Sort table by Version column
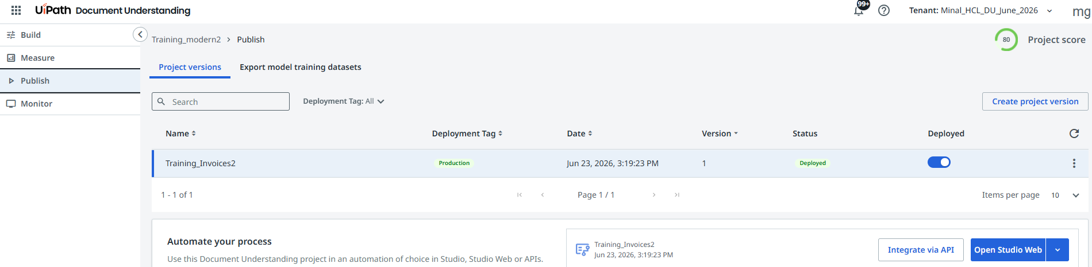The width and height of the screenshot is (1092, 267). [x=720, y=133]
